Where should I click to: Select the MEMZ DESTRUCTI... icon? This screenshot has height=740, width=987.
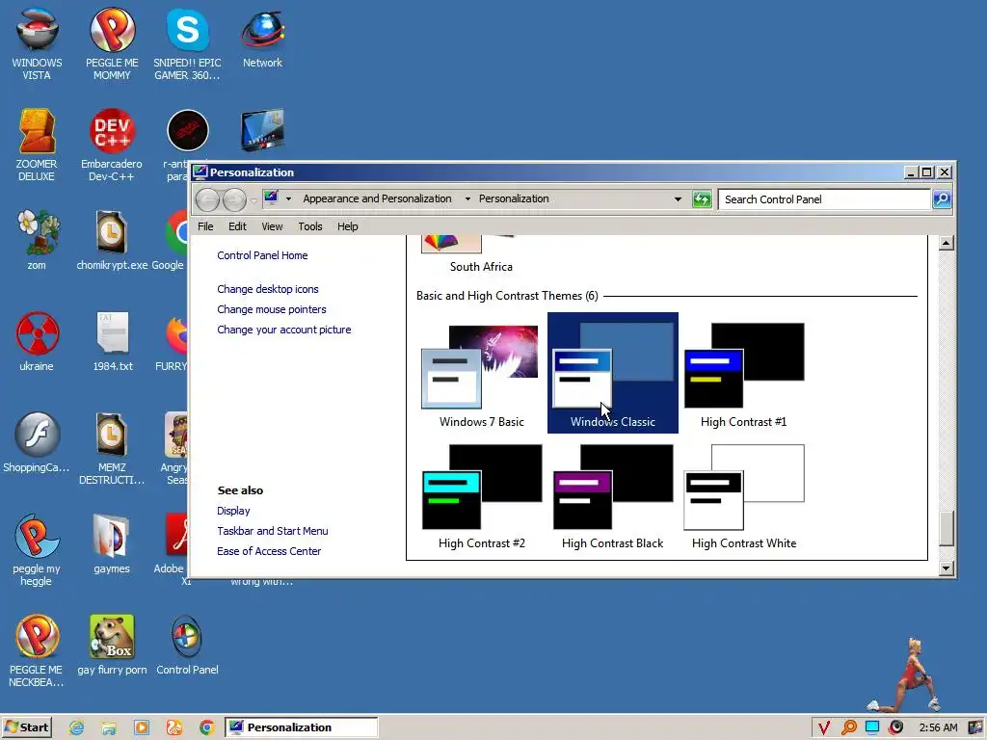click(x=112, y=449)
